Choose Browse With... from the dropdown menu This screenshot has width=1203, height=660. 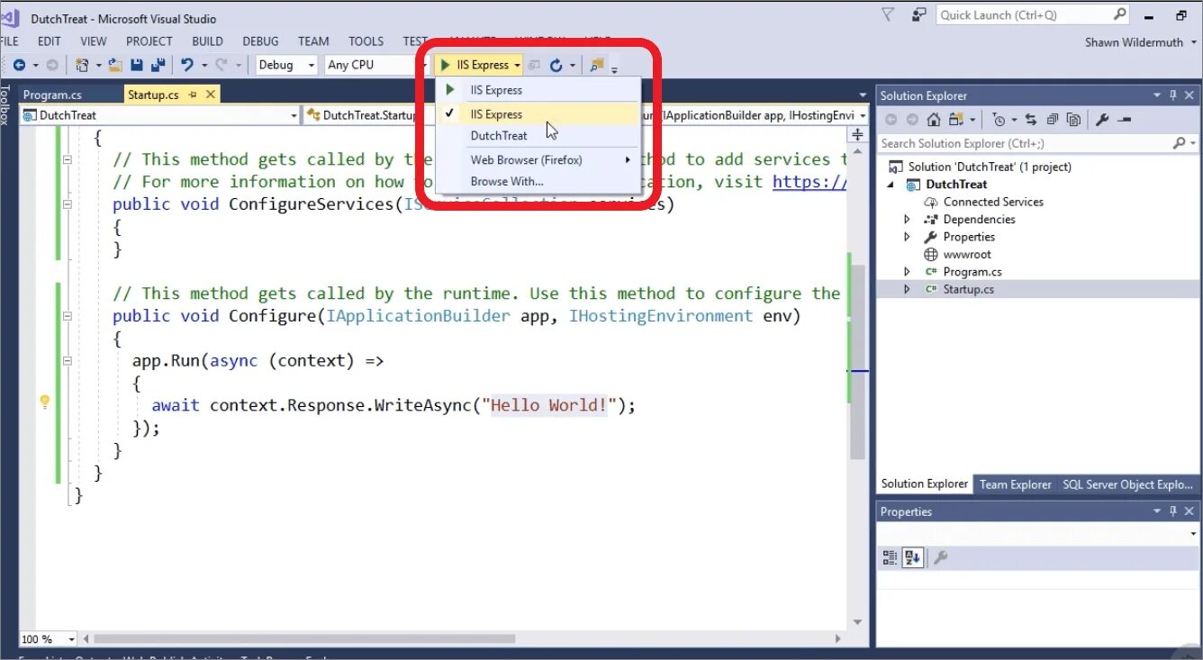click(538, 181)
